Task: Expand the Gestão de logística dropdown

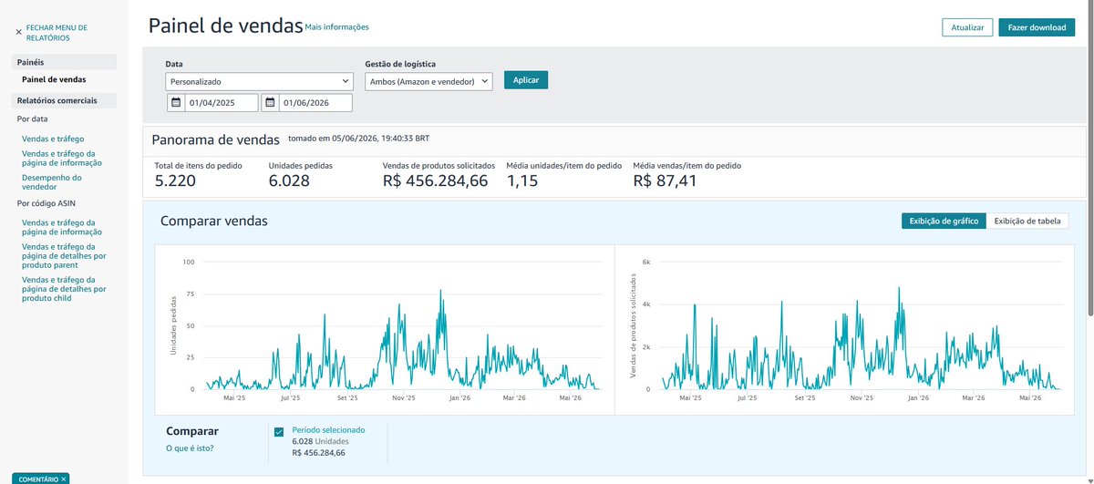Action: [x=428, y=81]
